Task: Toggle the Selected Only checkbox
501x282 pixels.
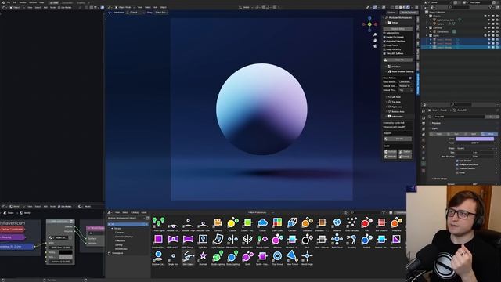Action: [x=384, y=33]
